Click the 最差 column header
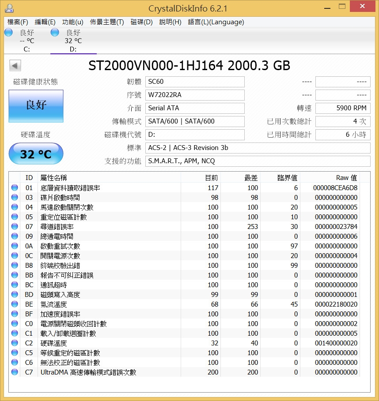The width and height of the screenshot is (379, 401). [240, 178]
